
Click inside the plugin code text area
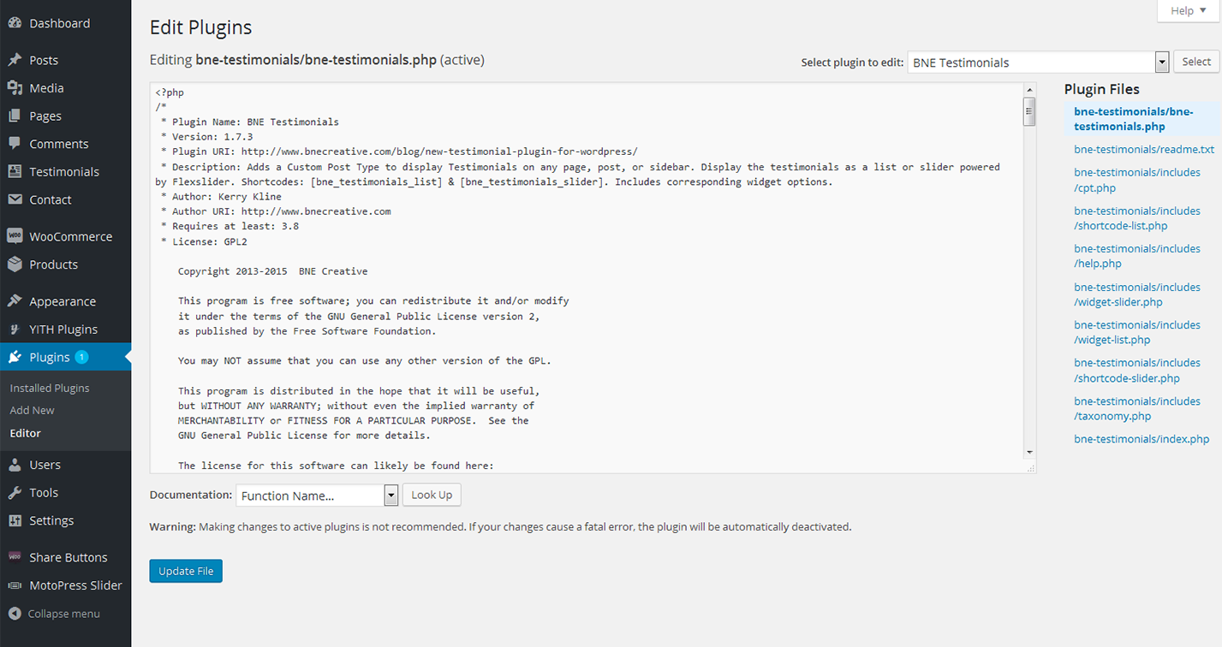click(582, 342)
